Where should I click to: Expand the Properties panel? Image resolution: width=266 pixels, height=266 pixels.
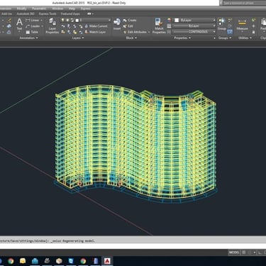point(182,38)
